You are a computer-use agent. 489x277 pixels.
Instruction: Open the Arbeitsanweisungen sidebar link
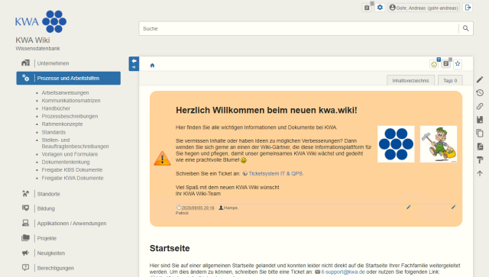coord(65,93)
